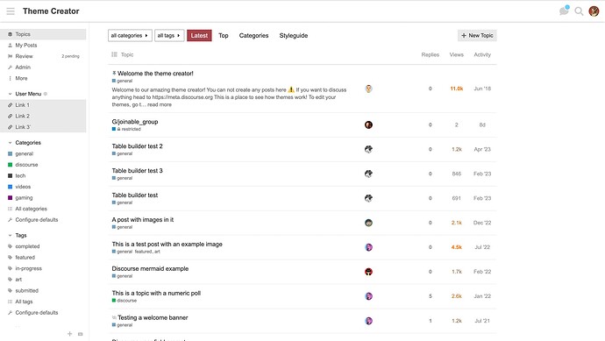This screenshot has height=341, width=605.
Task: Open topic This is a topic with a numeric poll
Action: 156,293
